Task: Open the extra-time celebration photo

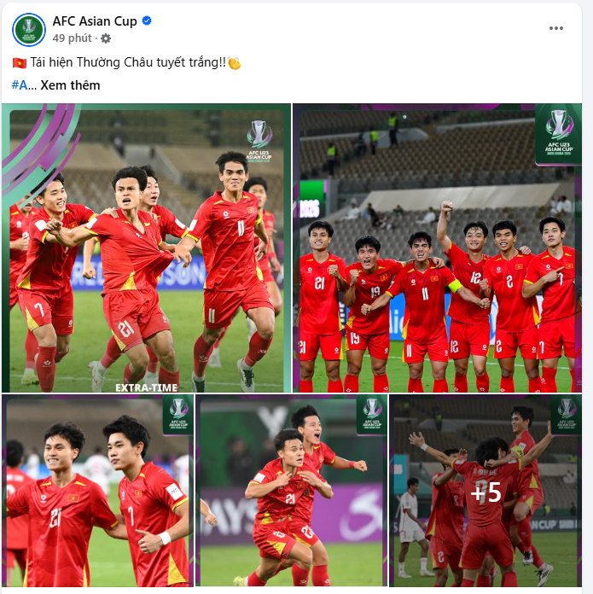Action: pyautogui.click(x=146, y=247)
